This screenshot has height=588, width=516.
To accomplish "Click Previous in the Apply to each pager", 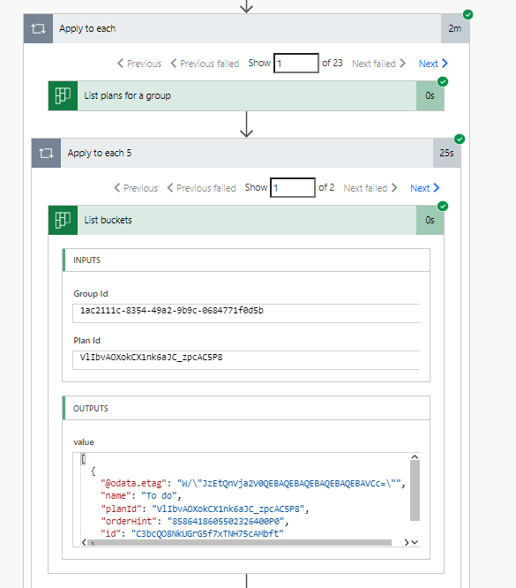I will 139,64.
